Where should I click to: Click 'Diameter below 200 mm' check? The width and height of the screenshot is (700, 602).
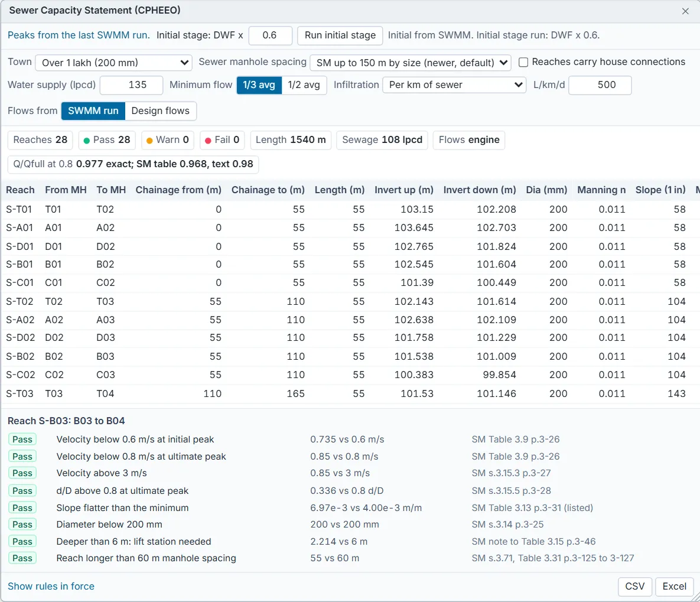pyautogui.click(x=109, y=524)
